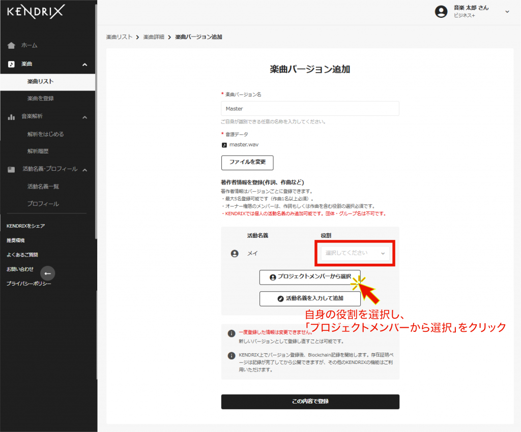
Task: Click the home icon in sidebar
Action: [x=11, y=46]
